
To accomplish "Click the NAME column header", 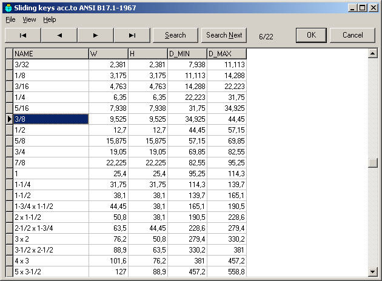I will (51, 54).
